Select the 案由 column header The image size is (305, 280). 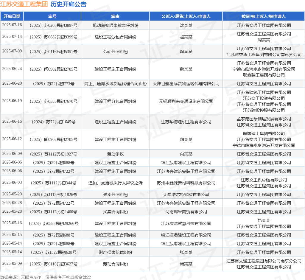[115, 16]
